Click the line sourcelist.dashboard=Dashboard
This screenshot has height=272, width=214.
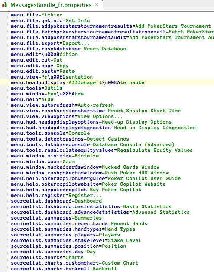(x=56, y=201)
